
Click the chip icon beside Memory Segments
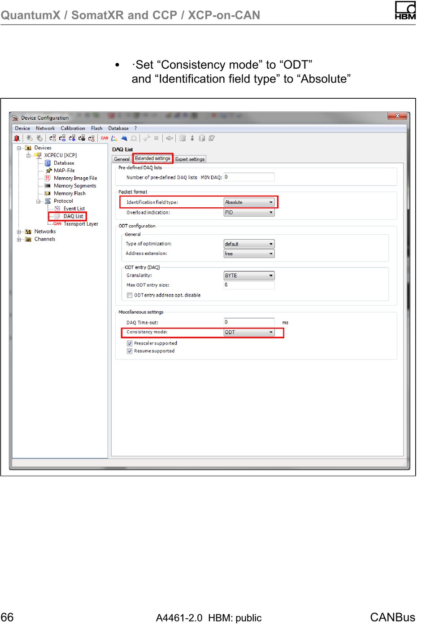[48, 186]
